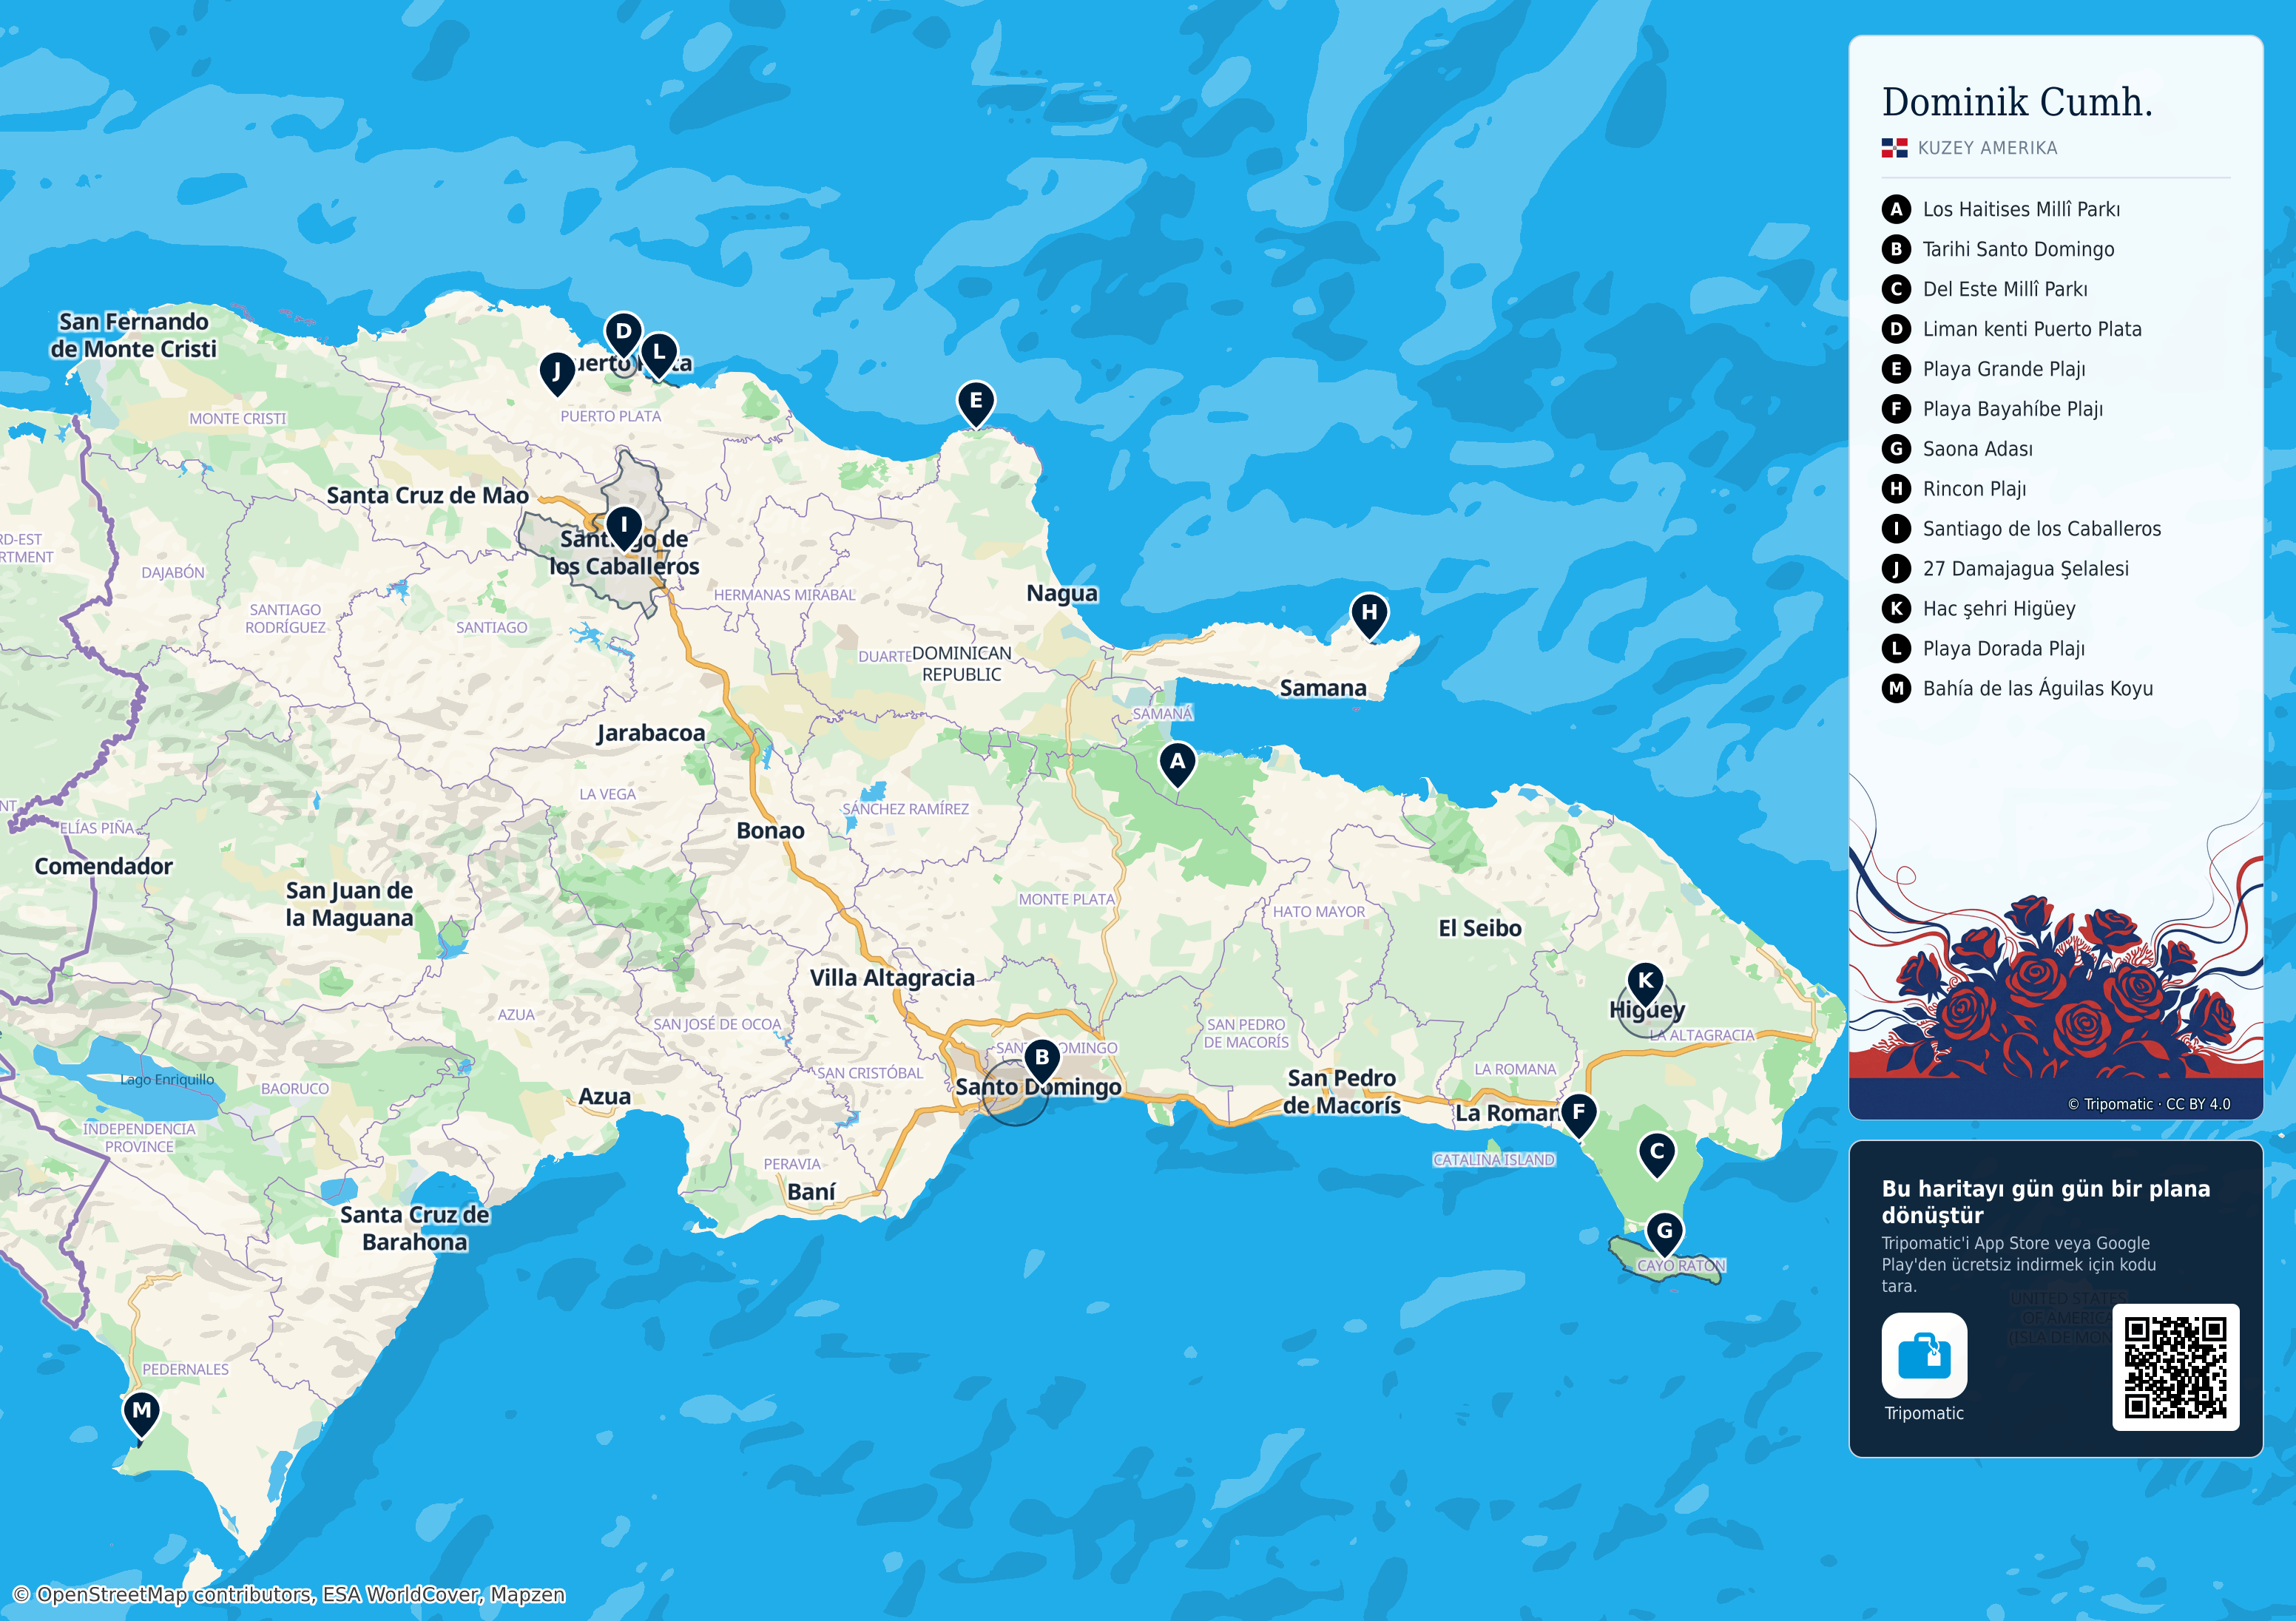
Task: Open the Tripomatic suitcase app icon
Action: click(1924, 1355)
